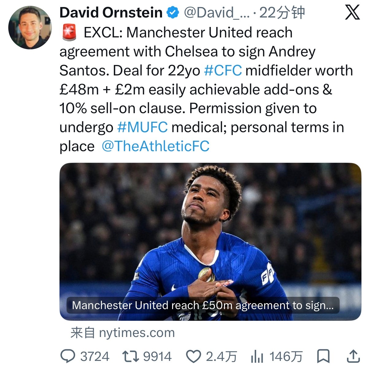Click the article headline caption overlay
370x375 pixels.
pyautogui.click(x=203, y=305)
